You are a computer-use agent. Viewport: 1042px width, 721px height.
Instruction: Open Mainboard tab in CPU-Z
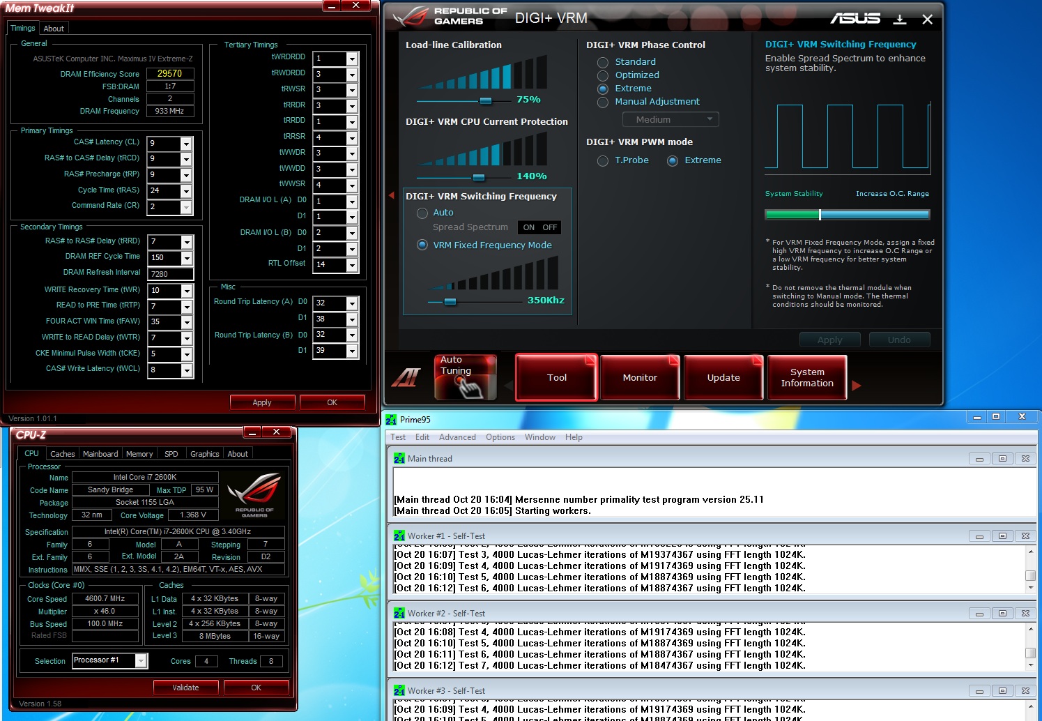click(x=100, y=454)
